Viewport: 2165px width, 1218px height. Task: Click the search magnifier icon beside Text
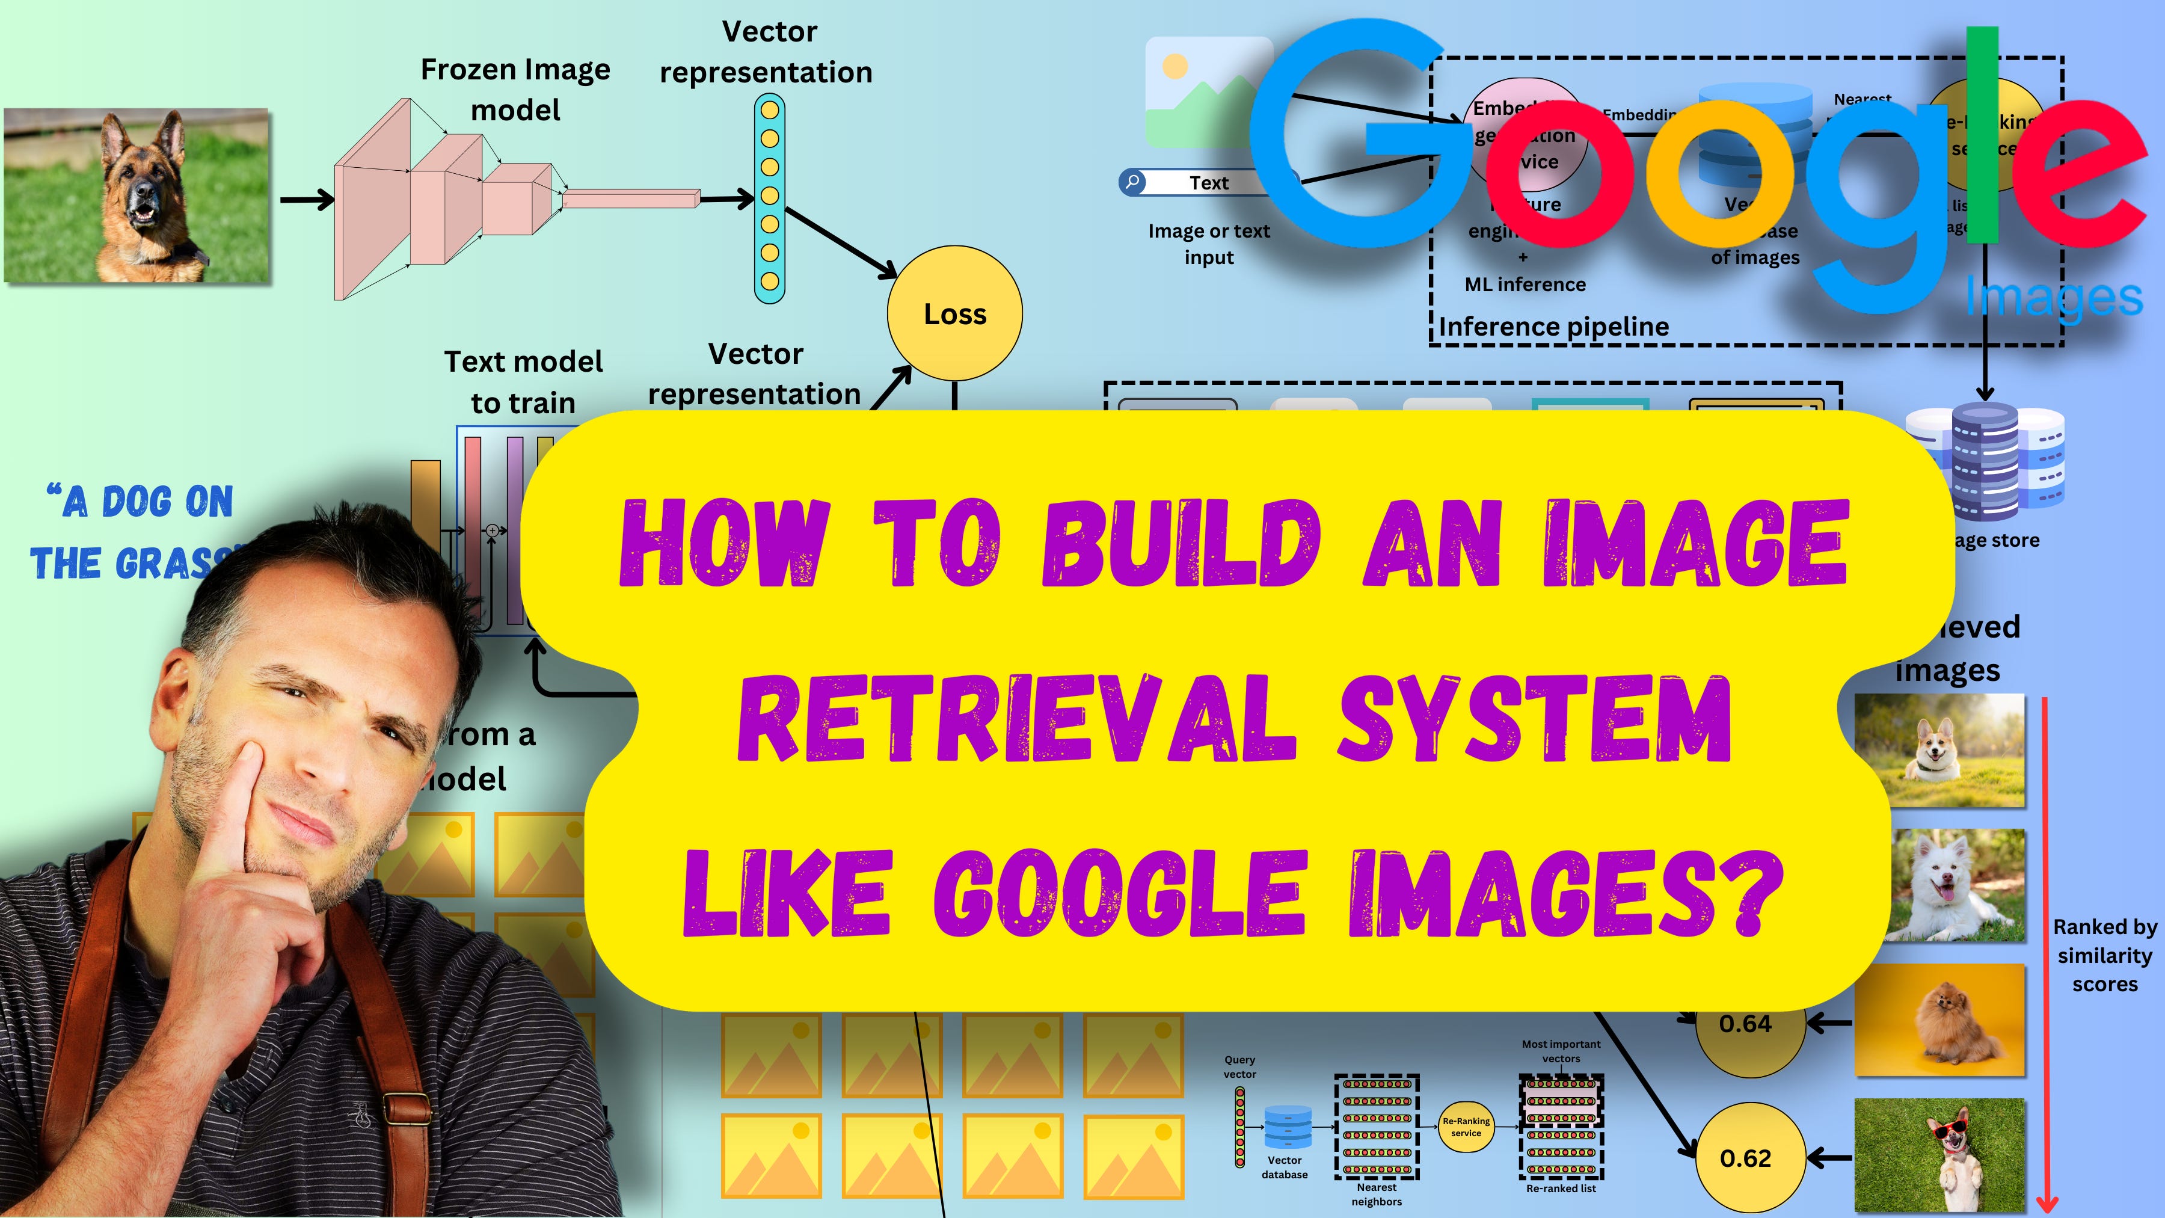click(x=1133, y=182)
